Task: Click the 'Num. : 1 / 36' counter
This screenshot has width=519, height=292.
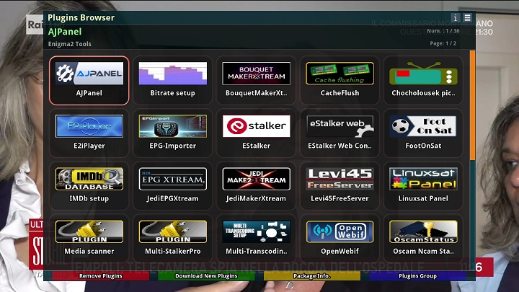Action: click(443, 31)
